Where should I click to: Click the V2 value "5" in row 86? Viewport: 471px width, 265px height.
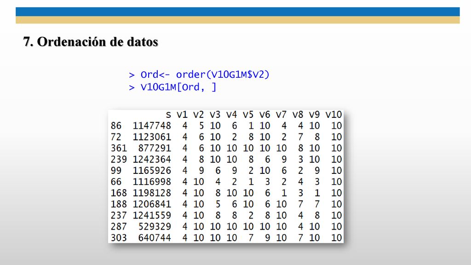[x=201, y=126]
